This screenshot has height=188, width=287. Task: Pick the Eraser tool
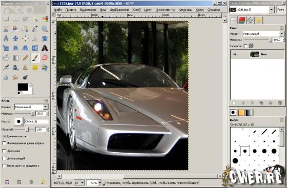[45, 58]
